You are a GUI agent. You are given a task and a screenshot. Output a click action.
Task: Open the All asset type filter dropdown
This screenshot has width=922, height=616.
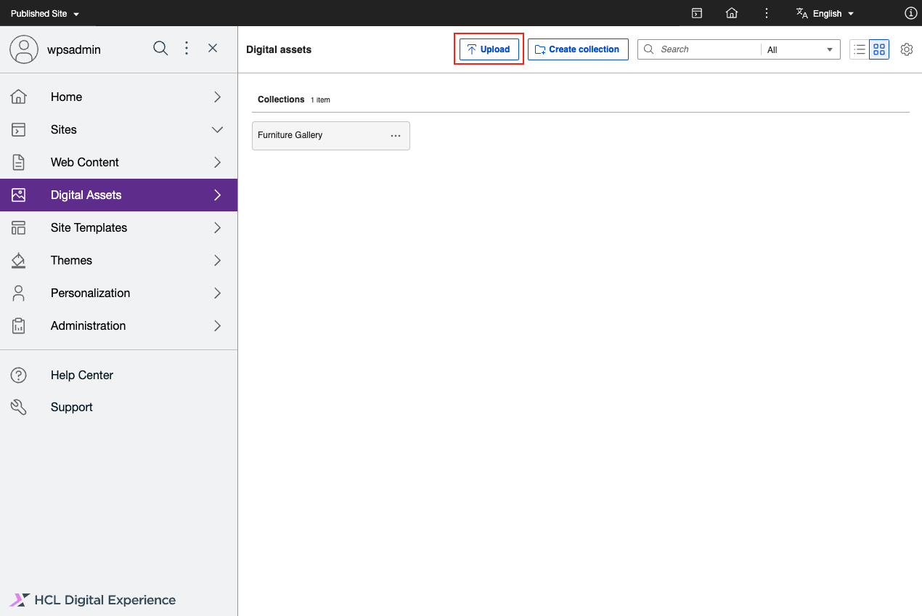799,49
